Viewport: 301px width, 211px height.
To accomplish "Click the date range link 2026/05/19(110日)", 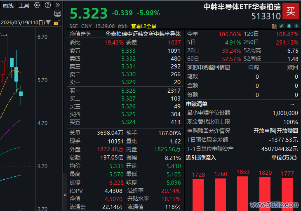I will 22,23.
